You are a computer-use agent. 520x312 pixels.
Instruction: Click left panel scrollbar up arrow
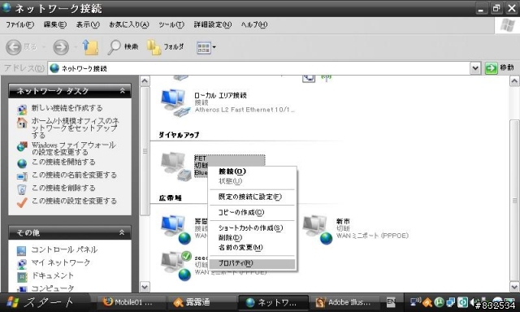click(145, 81)
